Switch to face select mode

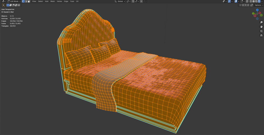(29, 1)
